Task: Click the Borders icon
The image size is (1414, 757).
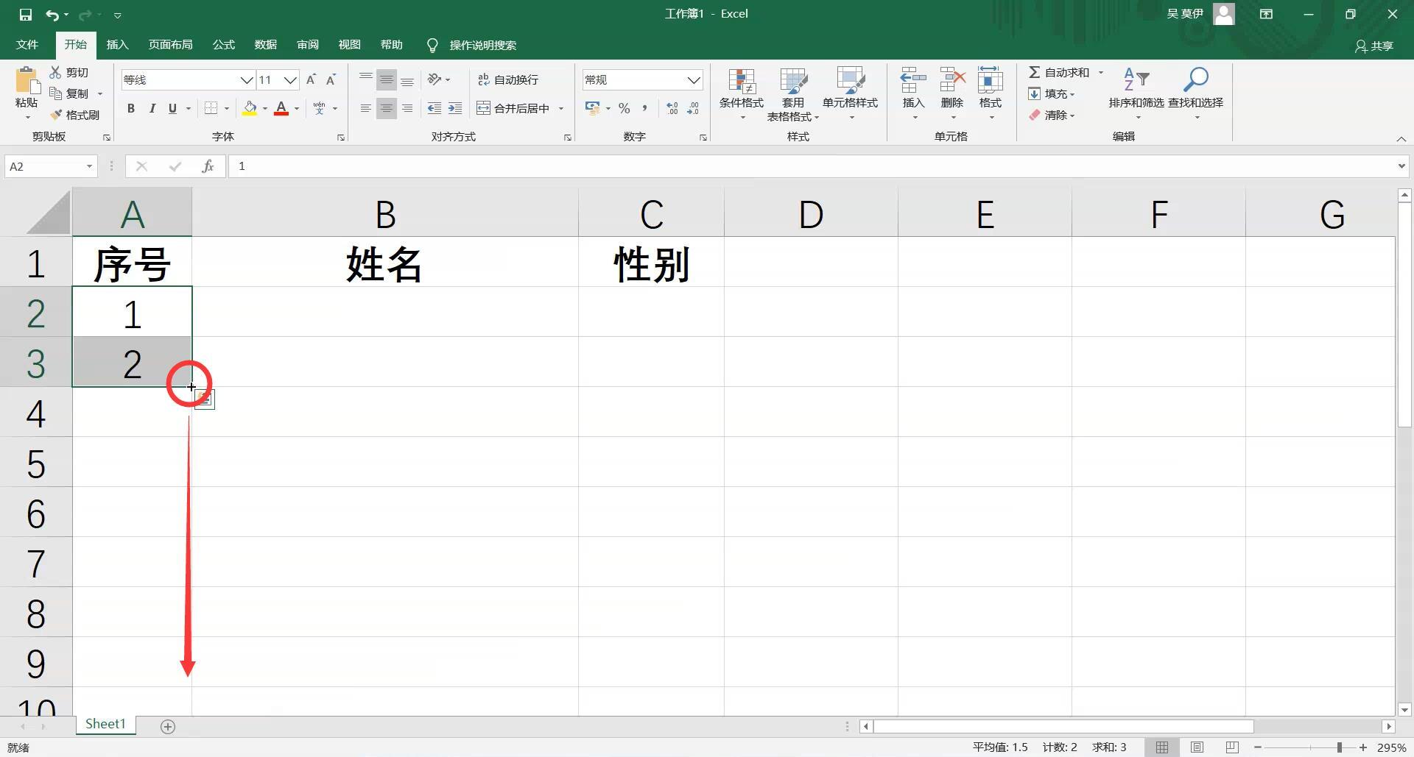Action: 211,108
